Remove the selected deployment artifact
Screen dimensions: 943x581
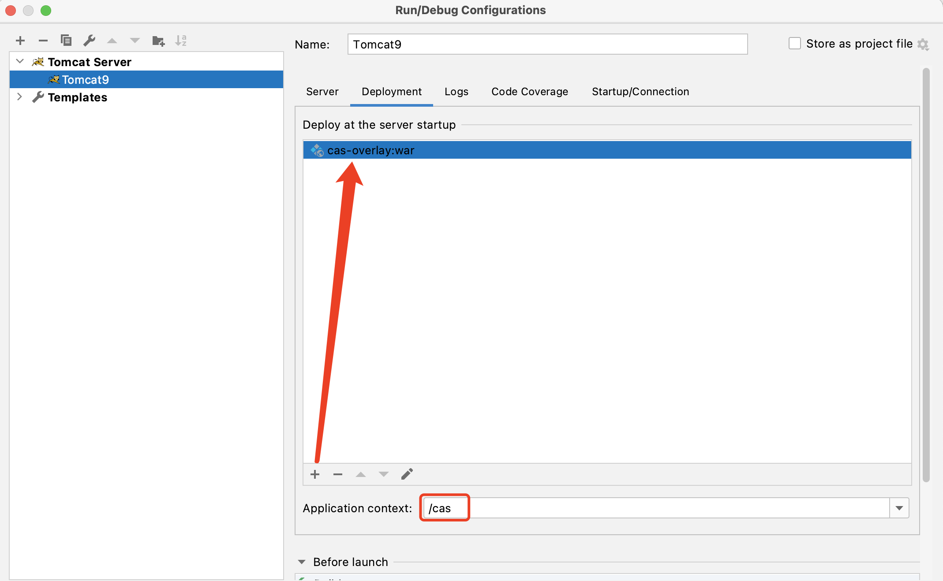point(338,474)
